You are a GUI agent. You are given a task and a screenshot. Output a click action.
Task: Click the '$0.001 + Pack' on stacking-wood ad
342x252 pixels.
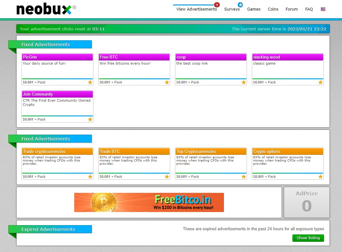[264, 82]
